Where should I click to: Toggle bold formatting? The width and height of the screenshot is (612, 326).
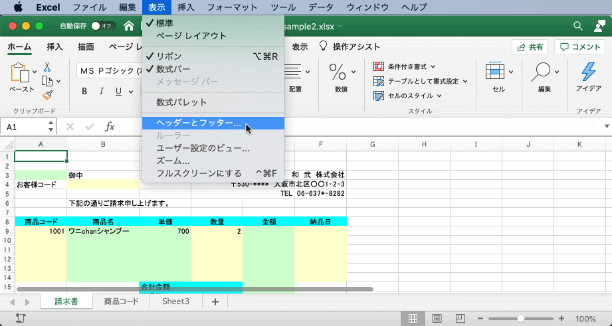tap(84, 92)
